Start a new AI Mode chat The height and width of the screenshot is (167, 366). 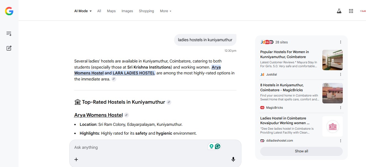[9, 48]
